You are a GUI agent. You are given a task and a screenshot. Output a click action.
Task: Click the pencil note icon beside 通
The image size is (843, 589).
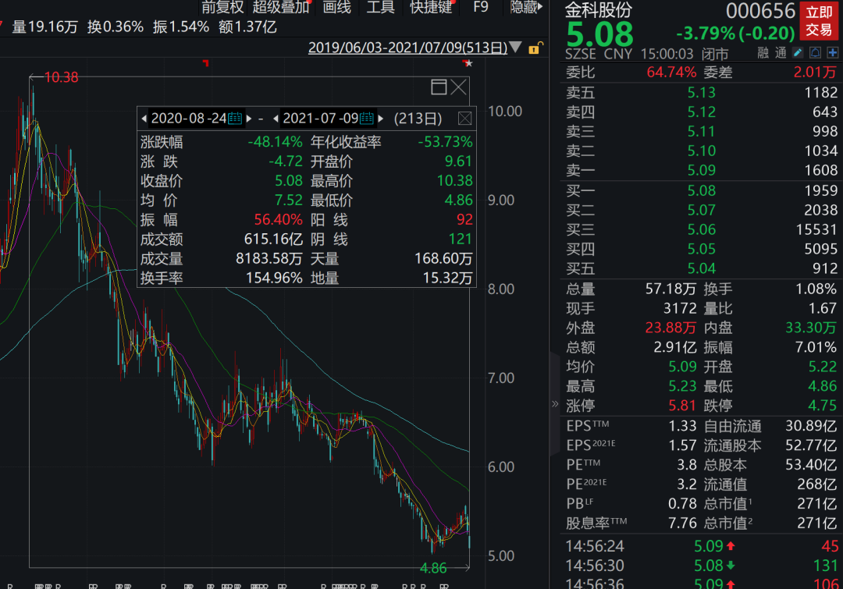[x=798, y=53]
